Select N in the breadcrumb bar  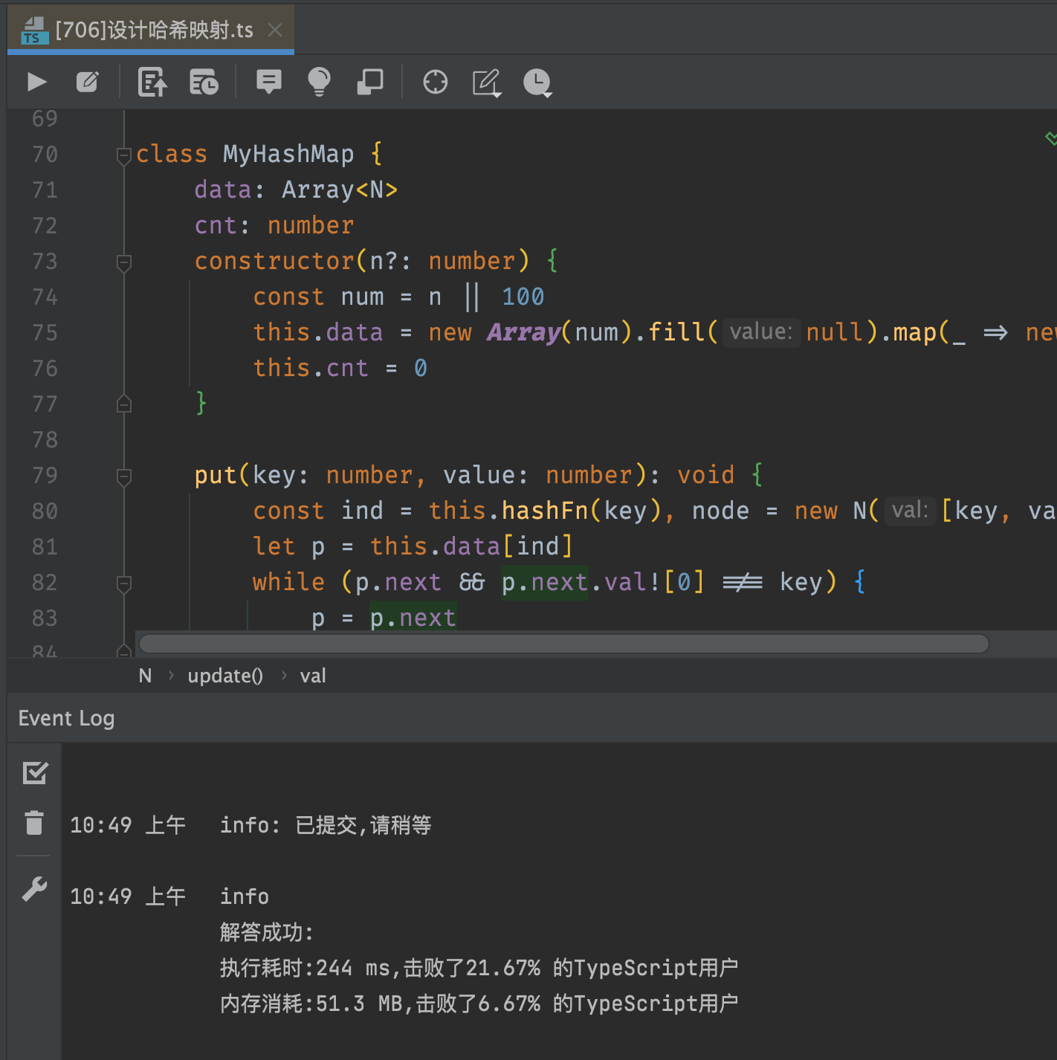(145, 676)
